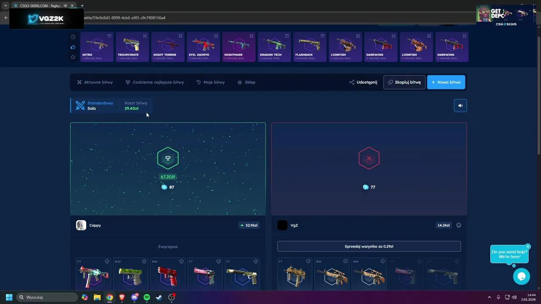
Task: Toggle battle sound with the speaker button
Action: coord(460,106)
